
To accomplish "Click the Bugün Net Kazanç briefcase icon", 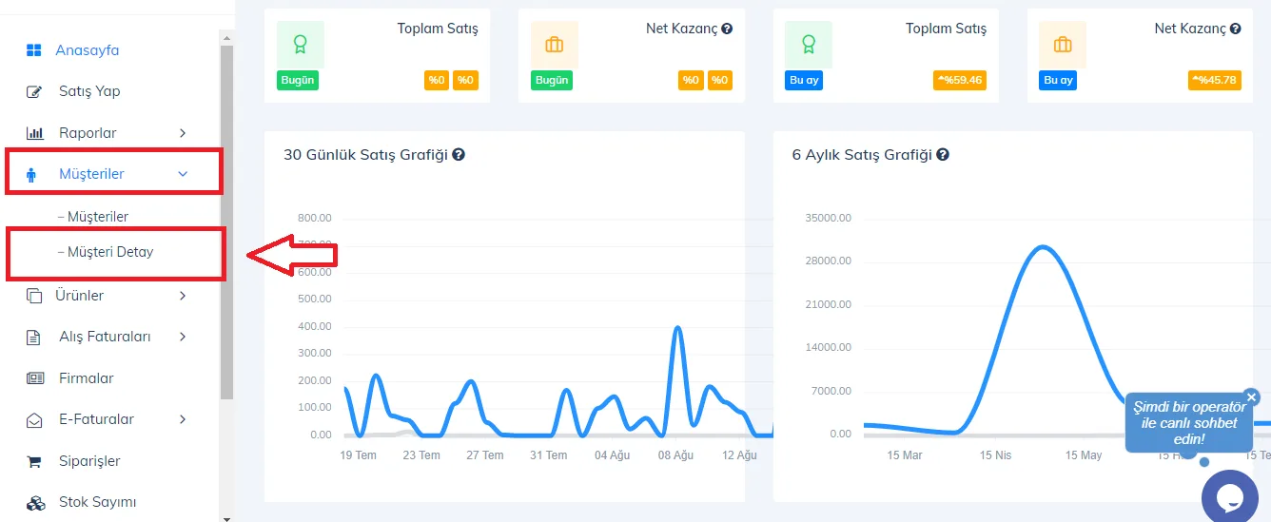I will (x=555, y=44).
